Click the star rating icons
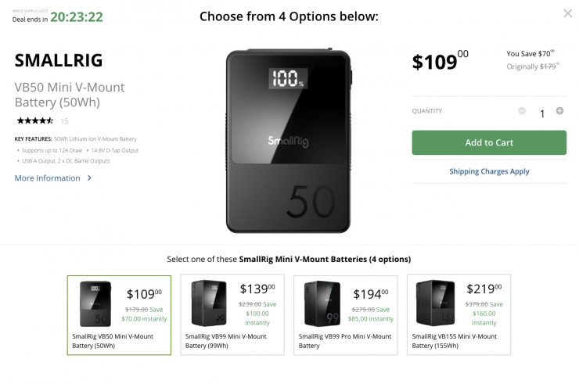The height and width of the screenshot is (384, 579). [x=35, y=120]
